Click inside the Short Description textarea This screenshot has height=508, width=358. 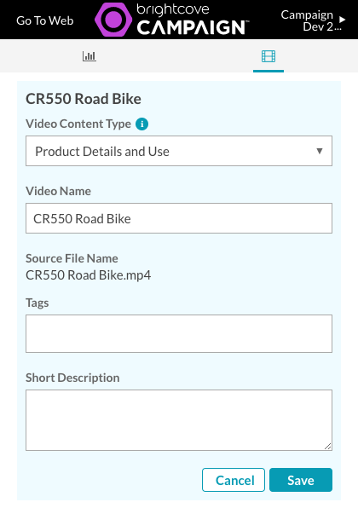(179, 420)
